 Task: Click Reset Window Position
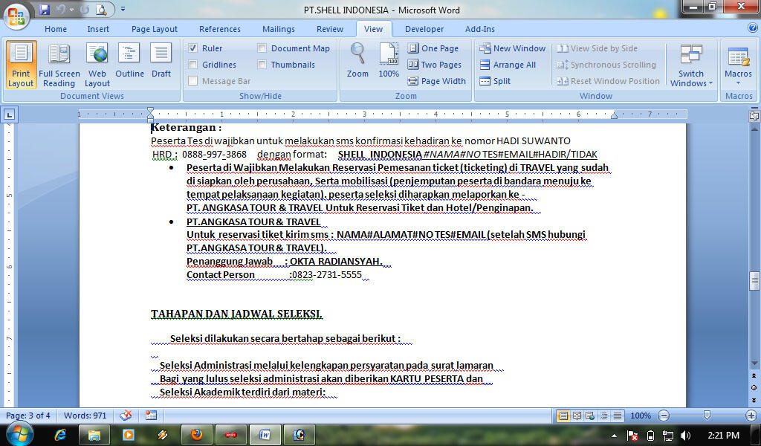pos(608,81)
